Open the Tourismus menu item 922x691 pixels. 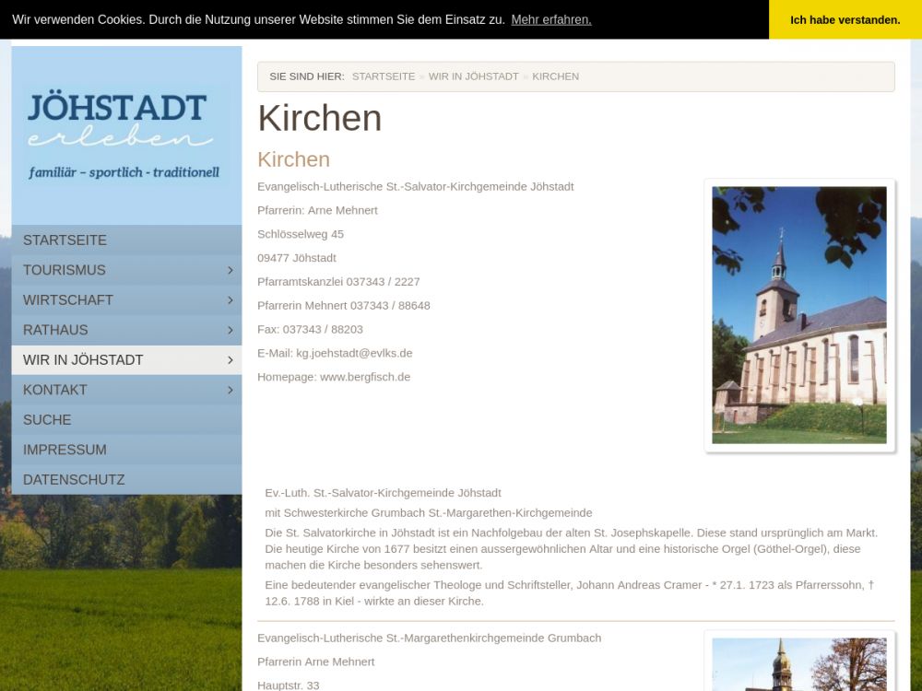pyautogui.click(x=65, y=270)
